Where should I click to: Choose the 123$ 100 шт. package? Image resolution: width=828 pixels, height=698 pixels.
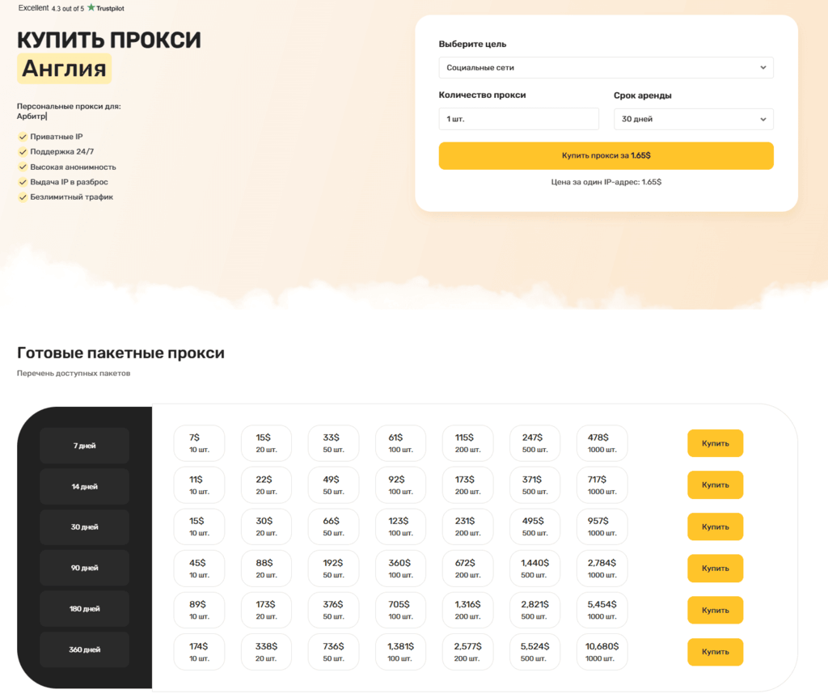coord(400,527)
